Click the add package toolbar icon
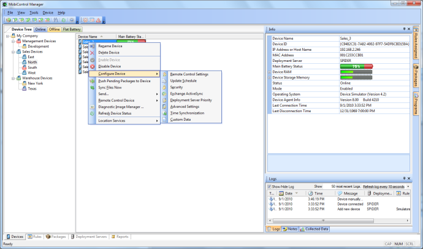 9,20
